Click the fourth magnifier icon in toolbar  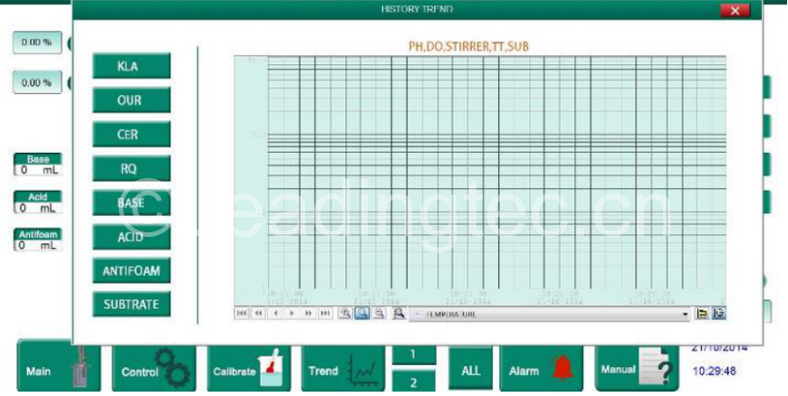click(399, 314)
